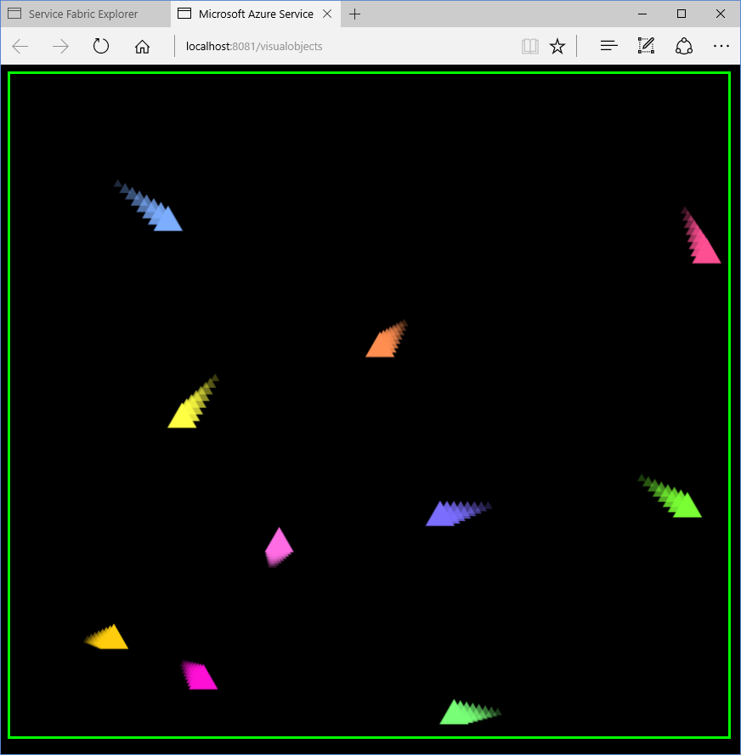
Task: Click the browser Forward arrow button
Action: (60, 47)
